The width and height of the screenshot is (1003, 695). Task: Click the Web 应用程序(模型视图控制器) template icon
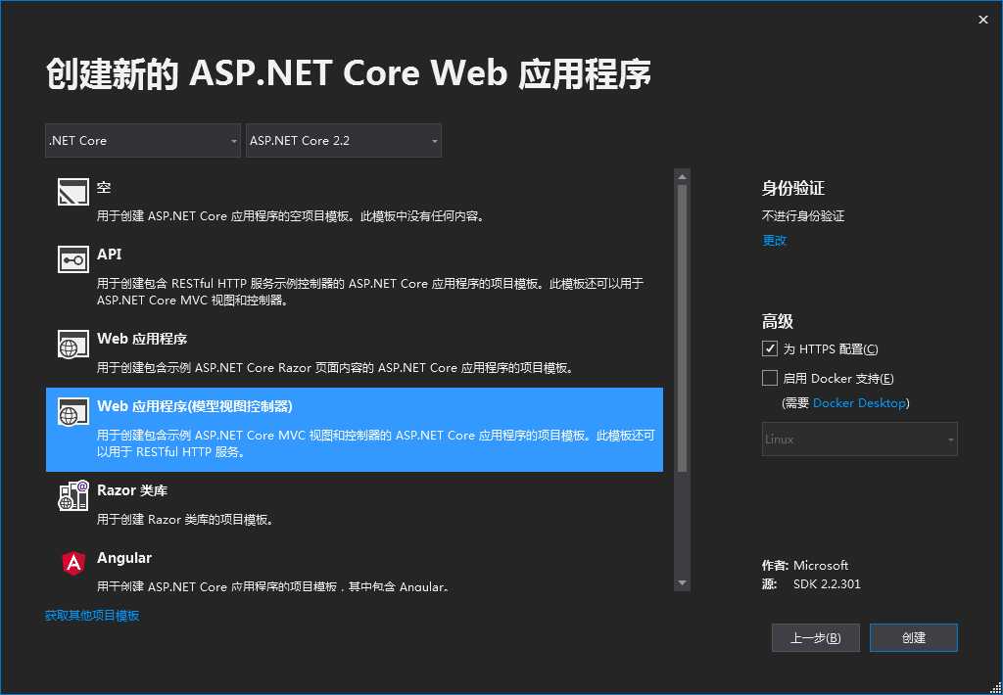point(73,411)
